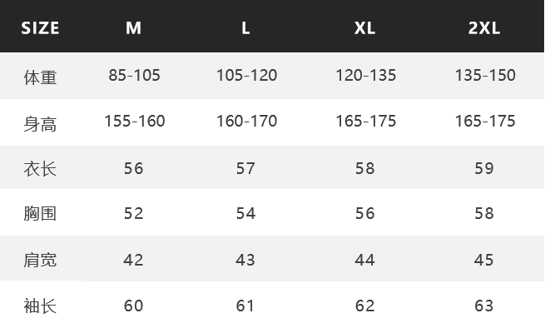Click the 胸围 row label
Viewport: 545px width, 328px height.
pyautogui.click(x=40, y=213)
